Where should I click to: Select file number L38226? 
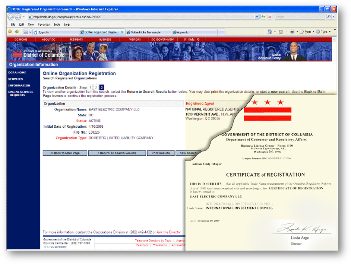(x=94, y=132)
